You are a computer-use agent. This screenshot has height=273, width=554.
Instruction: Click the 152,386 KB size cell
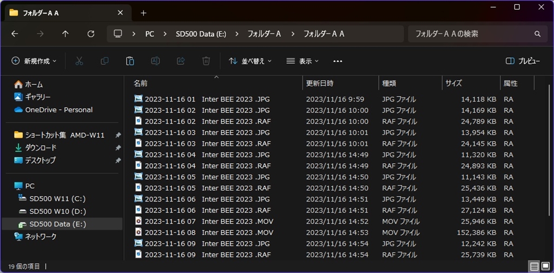point(476,233)
